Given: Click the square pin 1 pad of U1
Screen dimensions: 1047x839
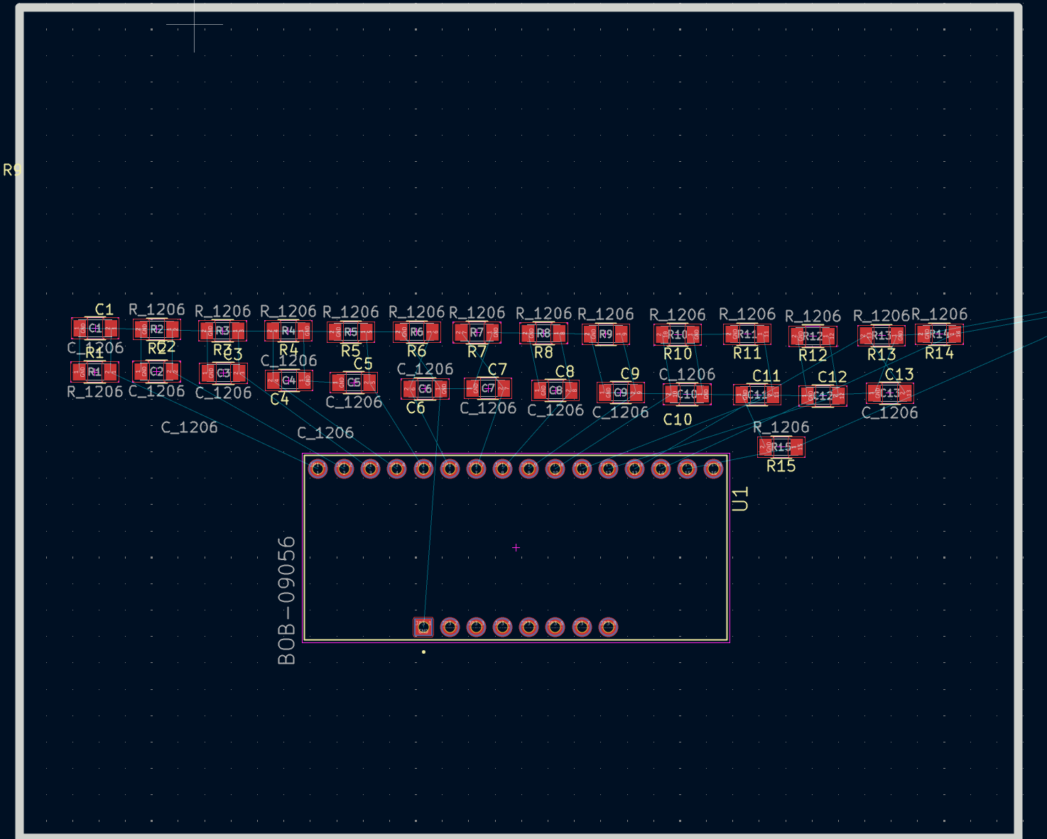Looking at the screenshot, I should click(423, 627).
